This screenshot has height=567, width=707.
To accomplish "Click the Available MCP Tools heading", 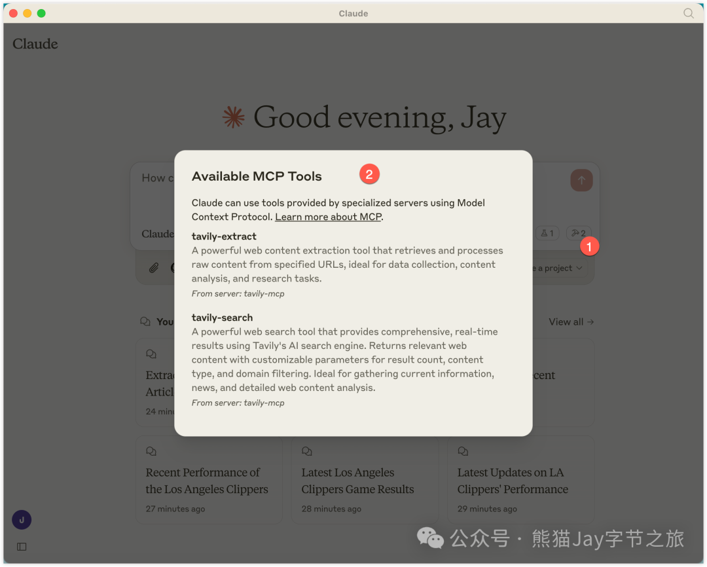I will (257, 176).
